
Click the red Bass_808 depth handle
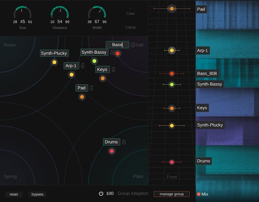click(172, 74)
